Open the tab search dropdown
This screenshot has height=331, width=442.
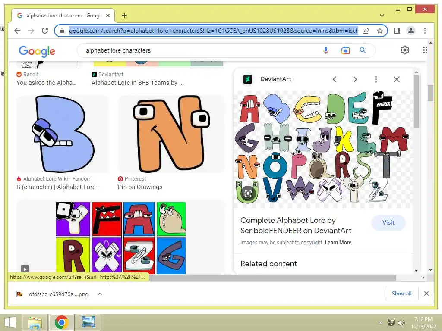[x=382, y=16]
